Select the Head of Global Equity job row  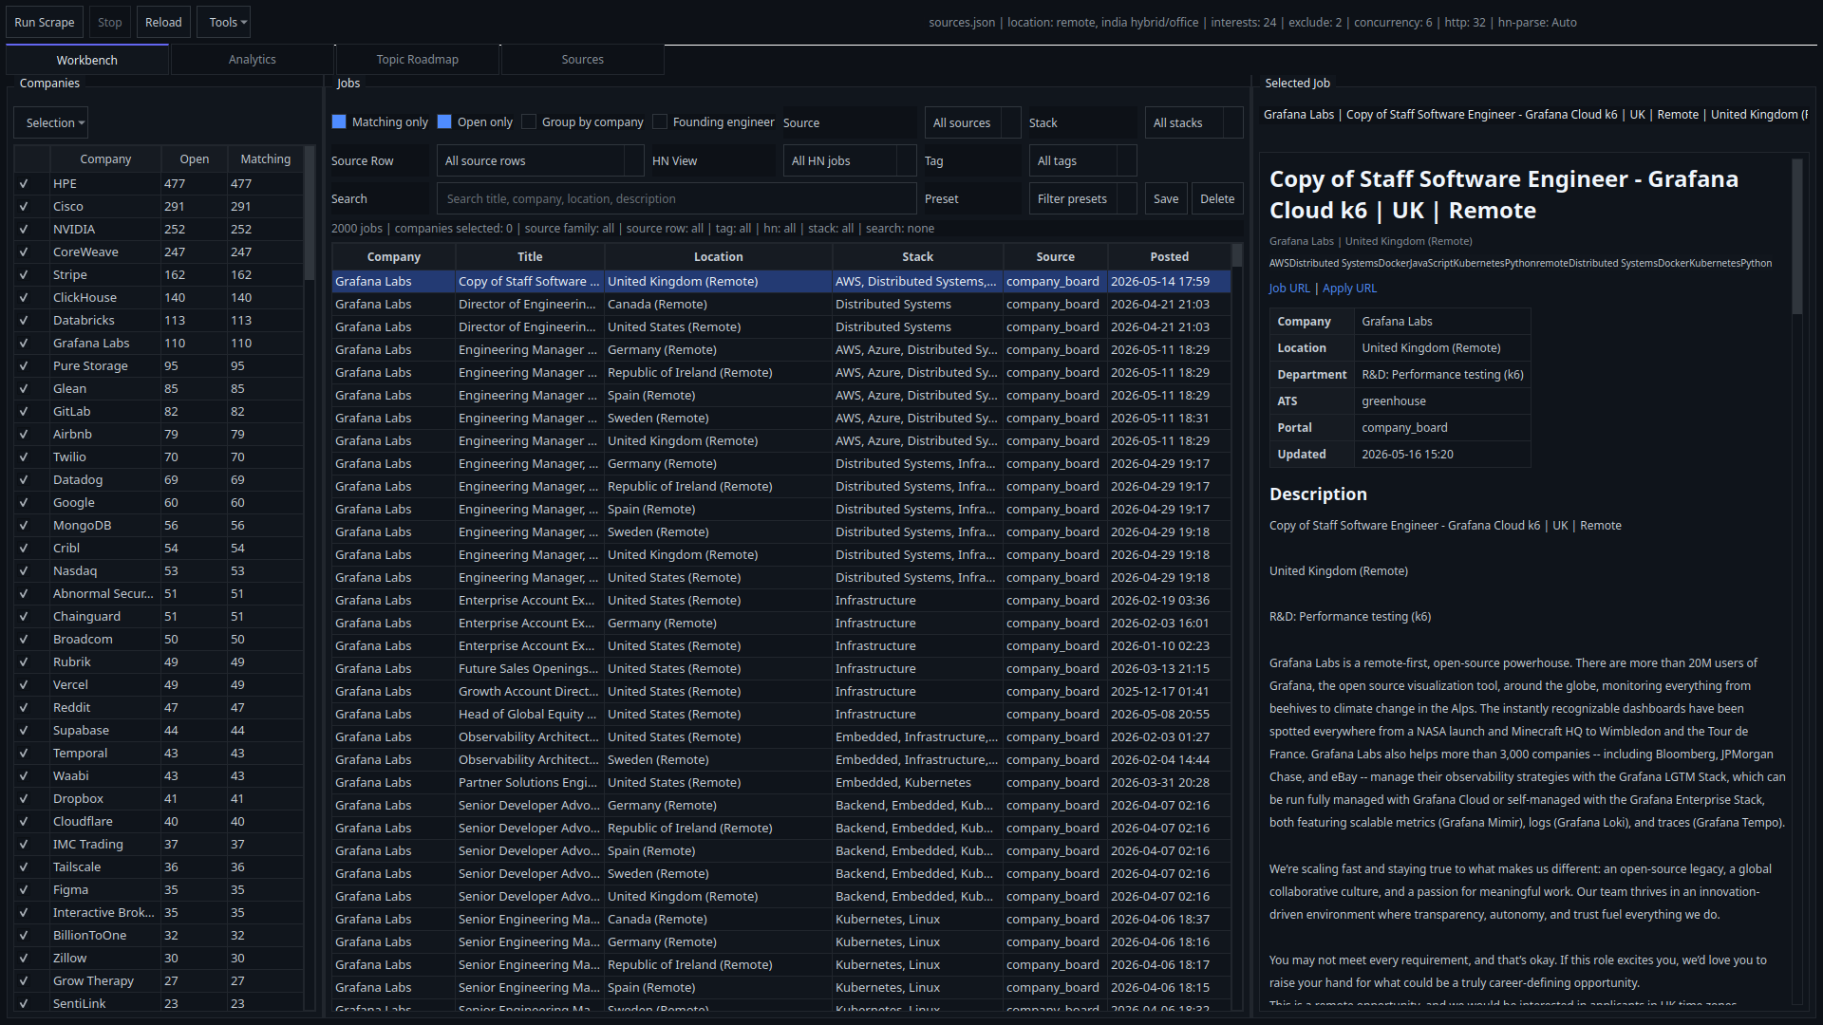(x=781, y=715)
